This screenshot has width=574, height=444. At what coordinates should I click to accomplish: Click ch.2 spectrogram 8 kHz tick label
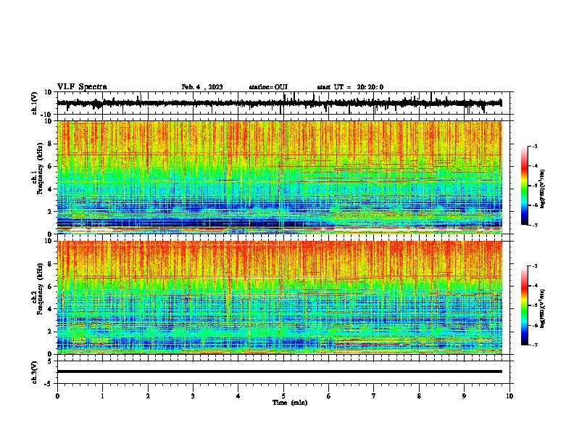click(51, 264)
